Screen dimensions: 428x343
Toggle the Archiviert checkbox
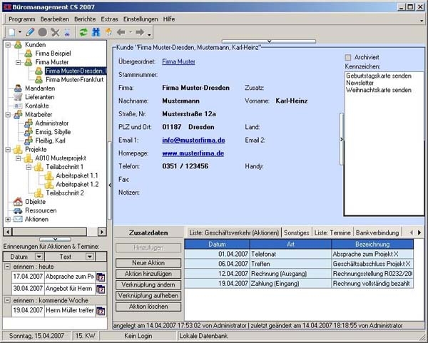pyautogui.click(x=348, y=57)
